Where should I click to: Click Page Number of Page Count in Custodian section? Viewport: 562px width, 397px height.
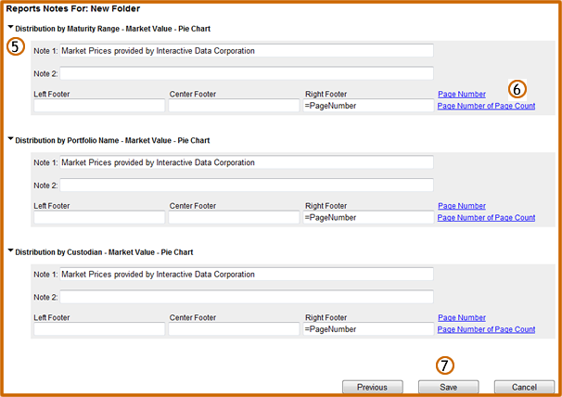coord(486,329)
